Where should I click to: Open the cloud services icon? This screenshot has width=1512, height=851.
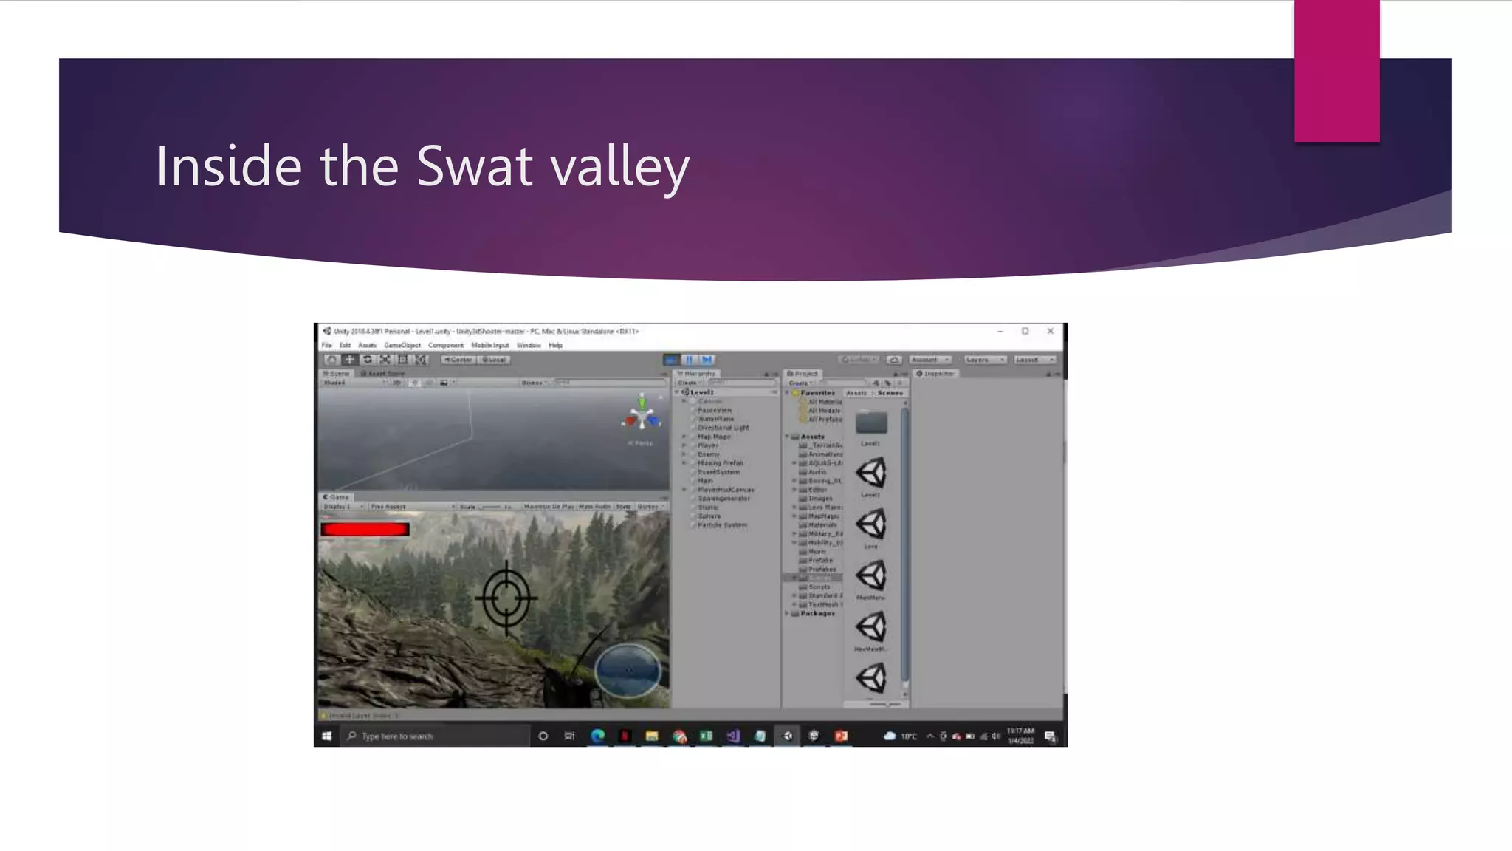coord(894,360)
